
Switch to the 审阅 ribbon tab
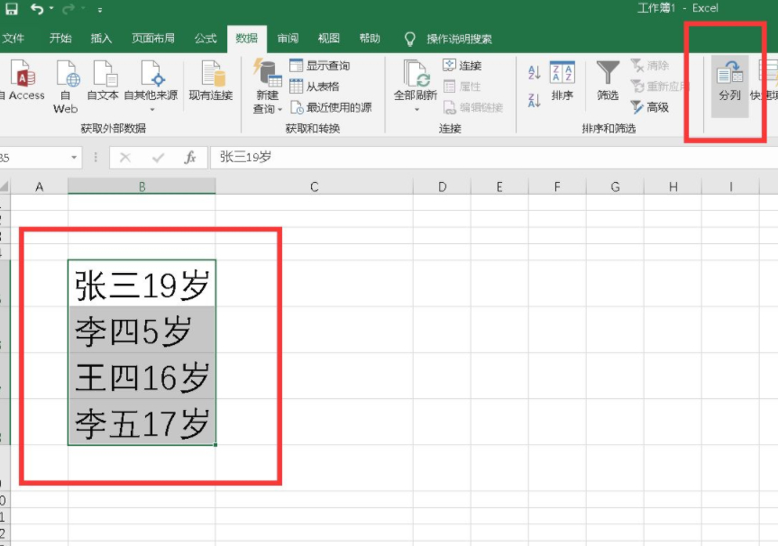(x=288, y=39)
